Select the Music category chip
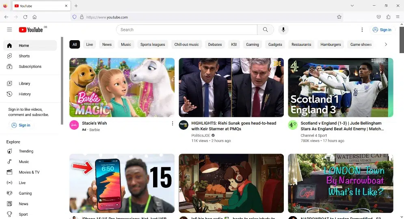Screen dimensions: 404x219 pyautogui.click(x=126, y=45)
